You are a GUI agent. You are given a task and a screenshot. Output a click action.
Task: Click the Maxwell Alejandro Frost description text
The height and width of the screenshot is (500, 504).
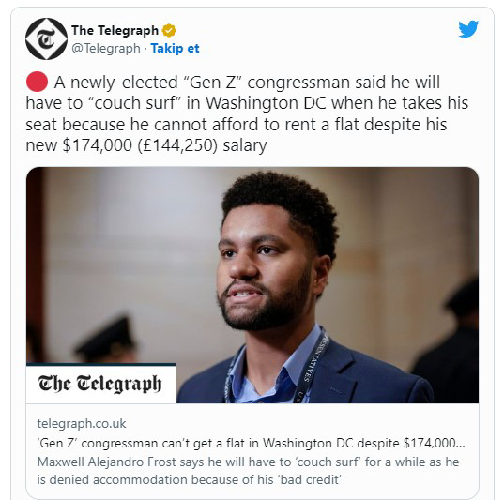[x=248, y=471]
